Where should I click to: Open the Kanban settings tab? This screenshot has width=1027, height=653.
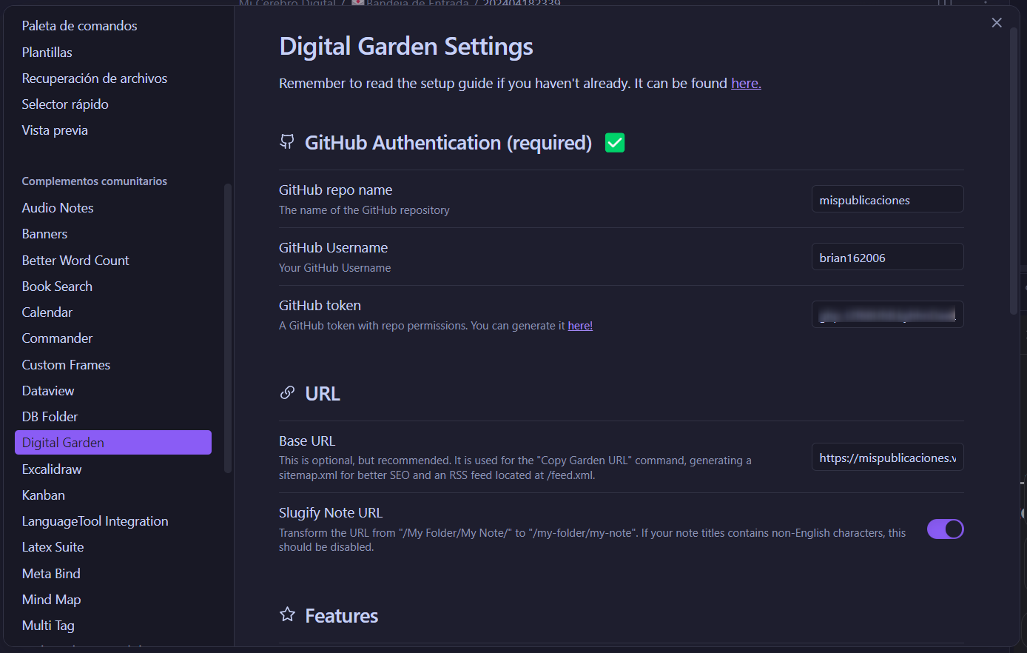pyautogui.click(x=44, y=495)
